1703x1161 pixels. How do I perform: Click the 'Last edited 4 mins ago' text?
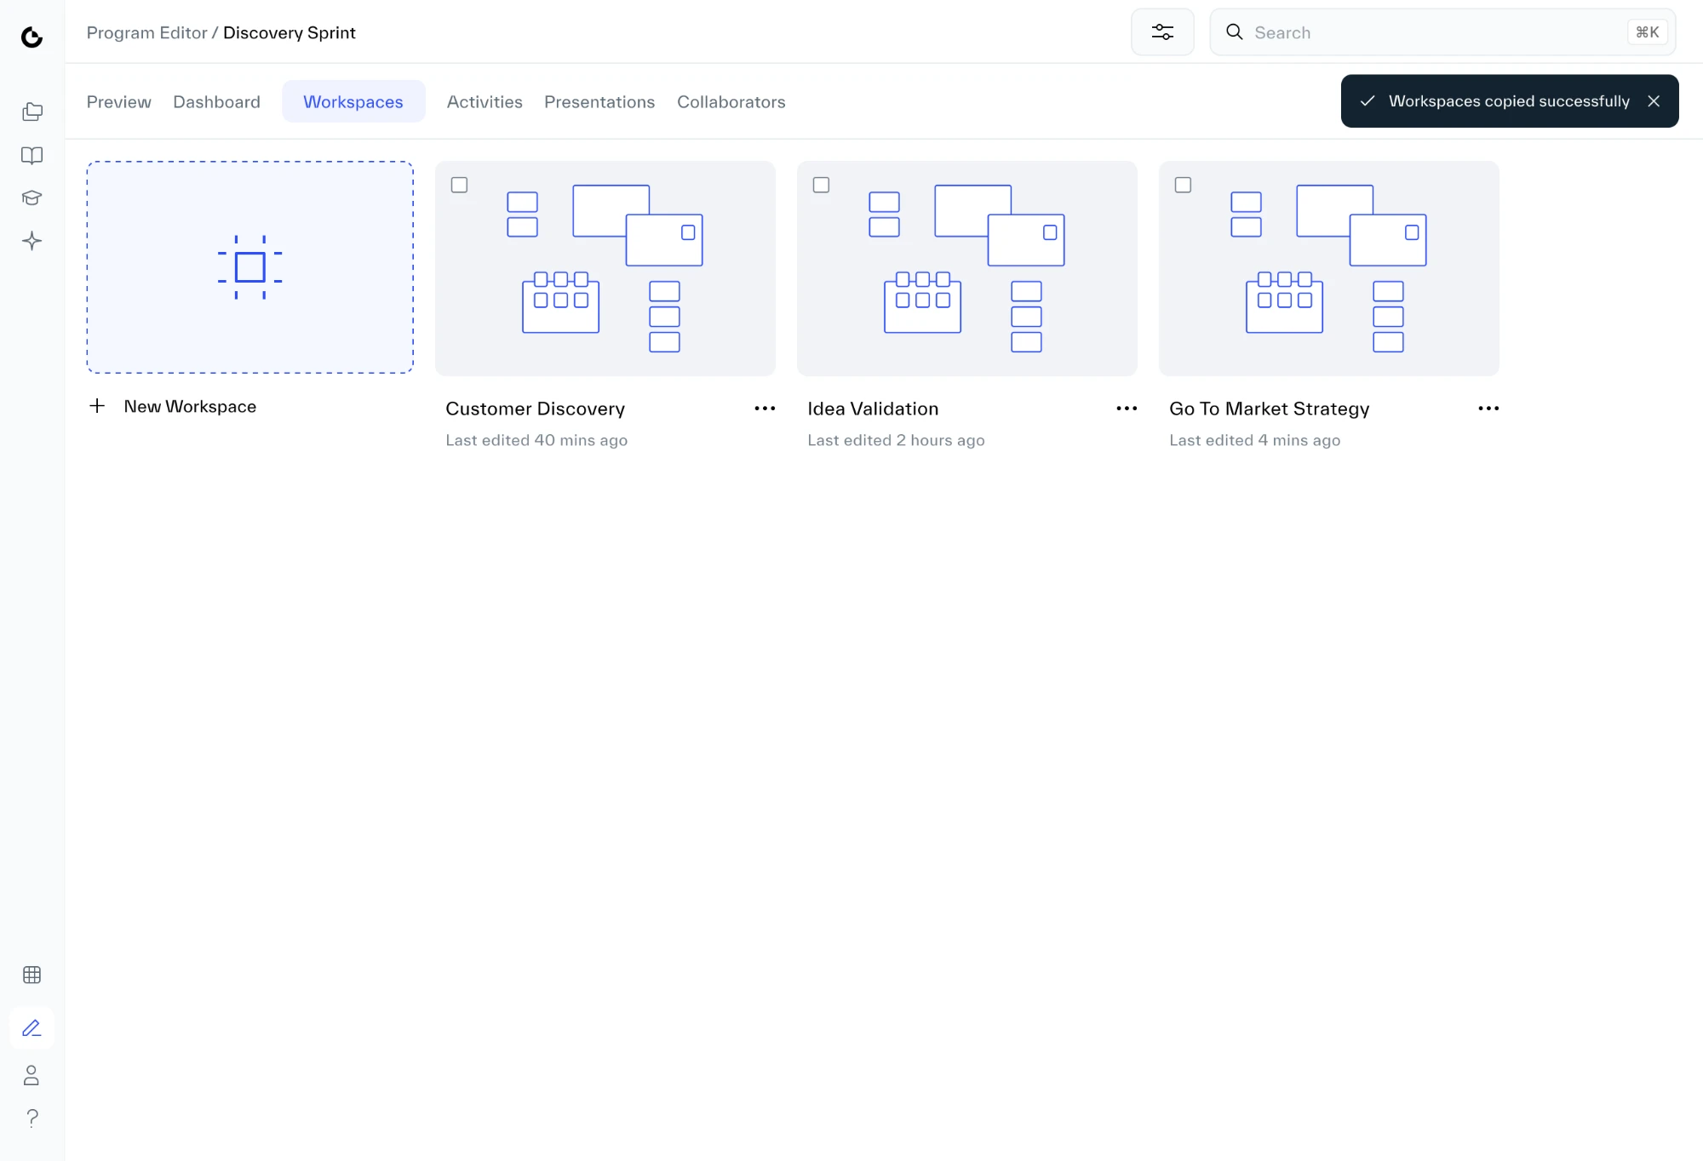pyautogui.click(x=1255, y=440)
